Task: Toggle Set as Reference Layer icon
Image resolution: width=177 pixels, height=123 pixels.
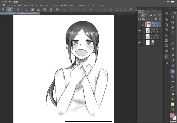Action: (x=147, y=15)
